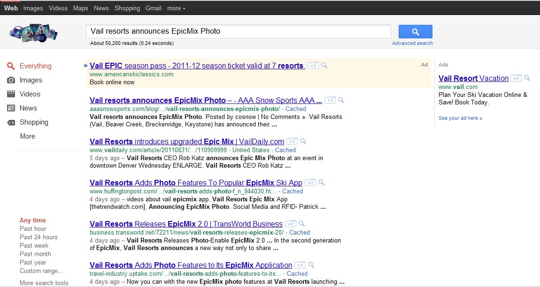Preview the Vail EPIC season pass ad with magnifier
Viewport: 540px width, 287px height.
(x=324, y=66)
